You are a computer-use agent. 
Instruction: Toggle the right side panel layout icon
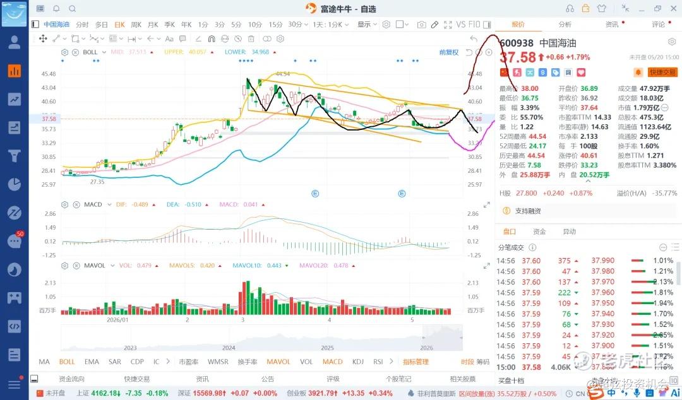coord(487,25)
